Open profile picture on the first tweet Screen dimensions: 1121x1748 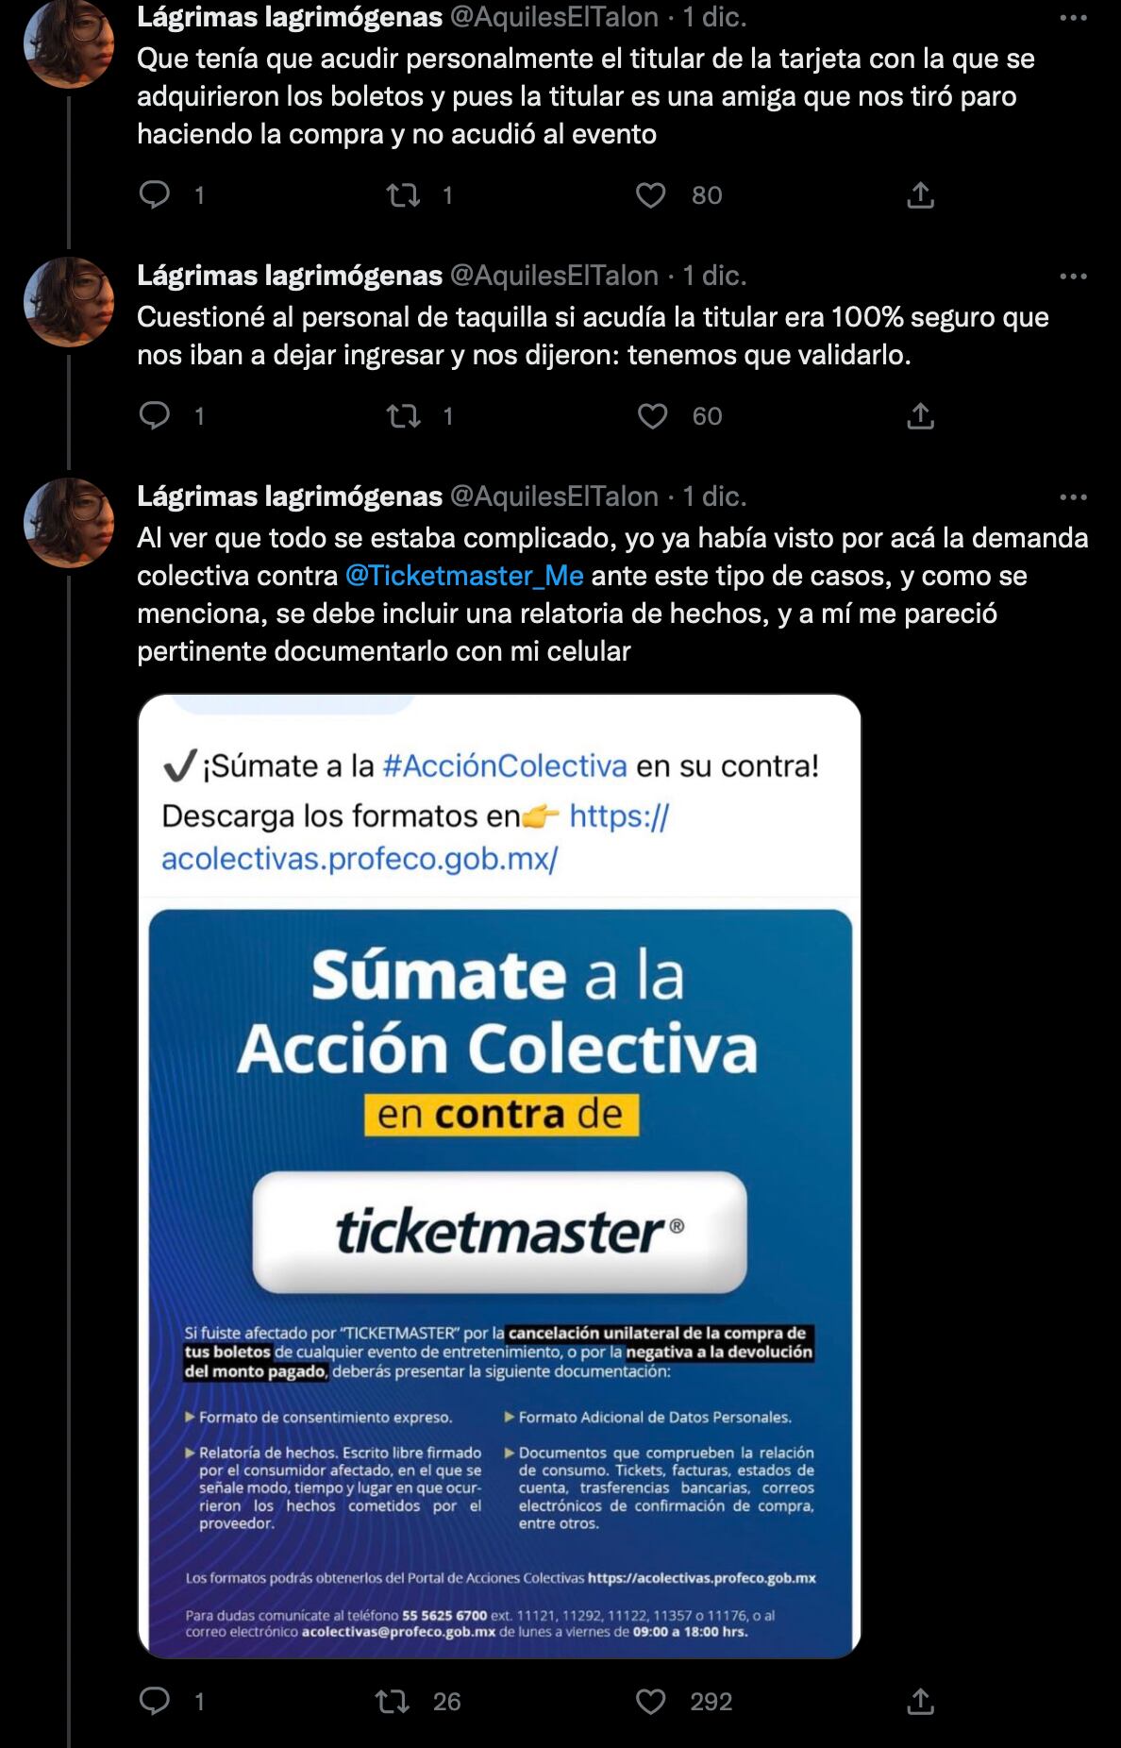pos(68,43)
